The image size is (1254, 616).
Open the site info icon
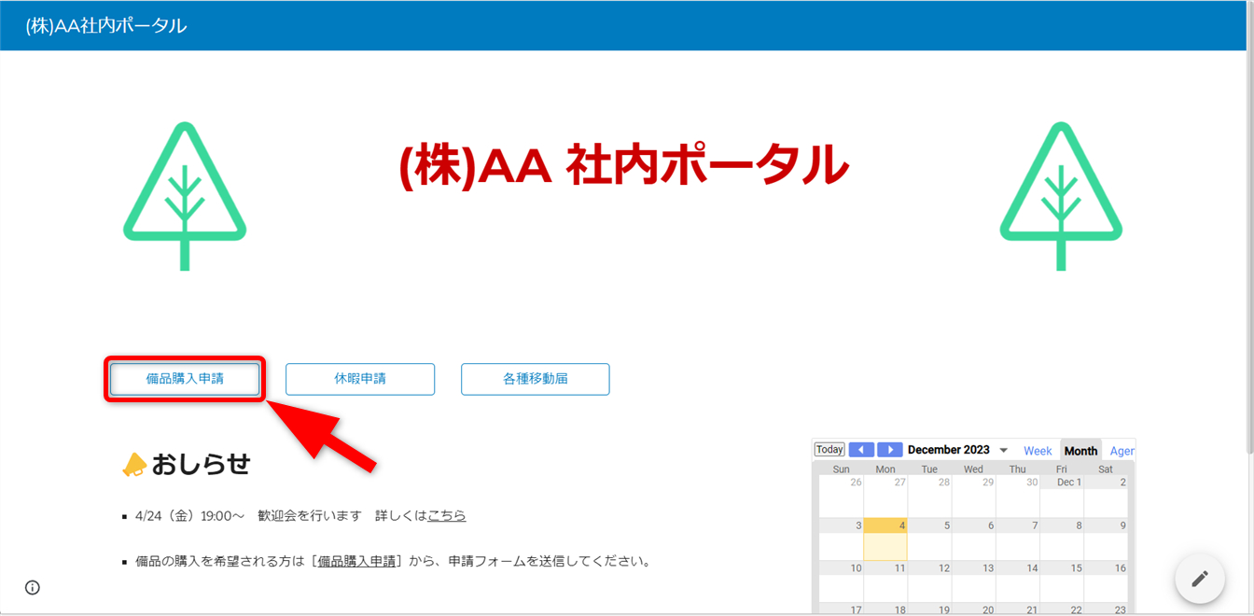click(33, 587)
